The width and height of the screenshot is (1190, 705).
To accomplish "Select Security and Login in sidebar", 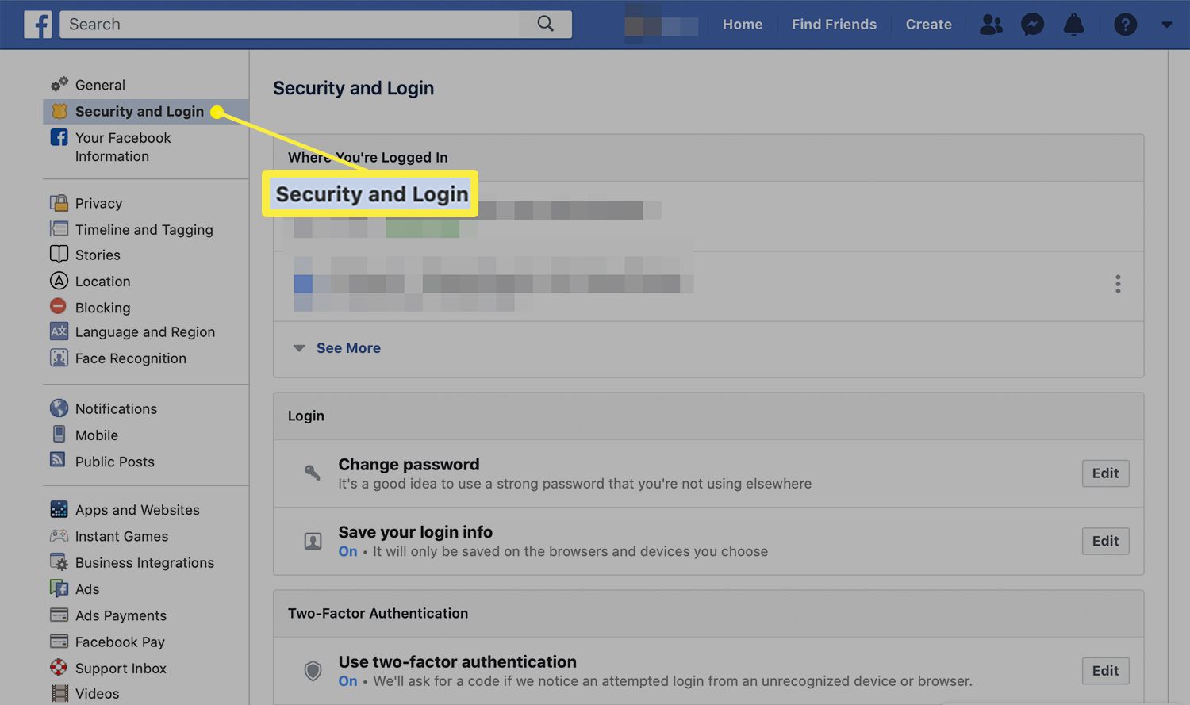I will point(140,112).
